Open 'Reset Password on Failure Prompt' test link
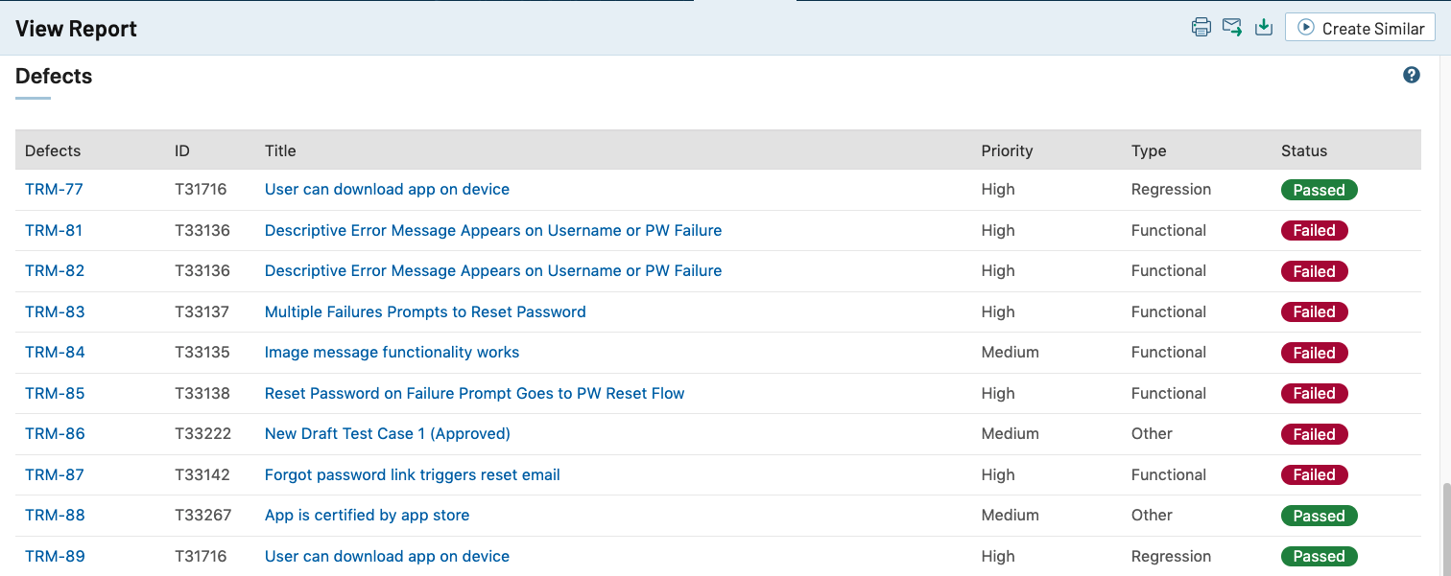 (474, 394)
